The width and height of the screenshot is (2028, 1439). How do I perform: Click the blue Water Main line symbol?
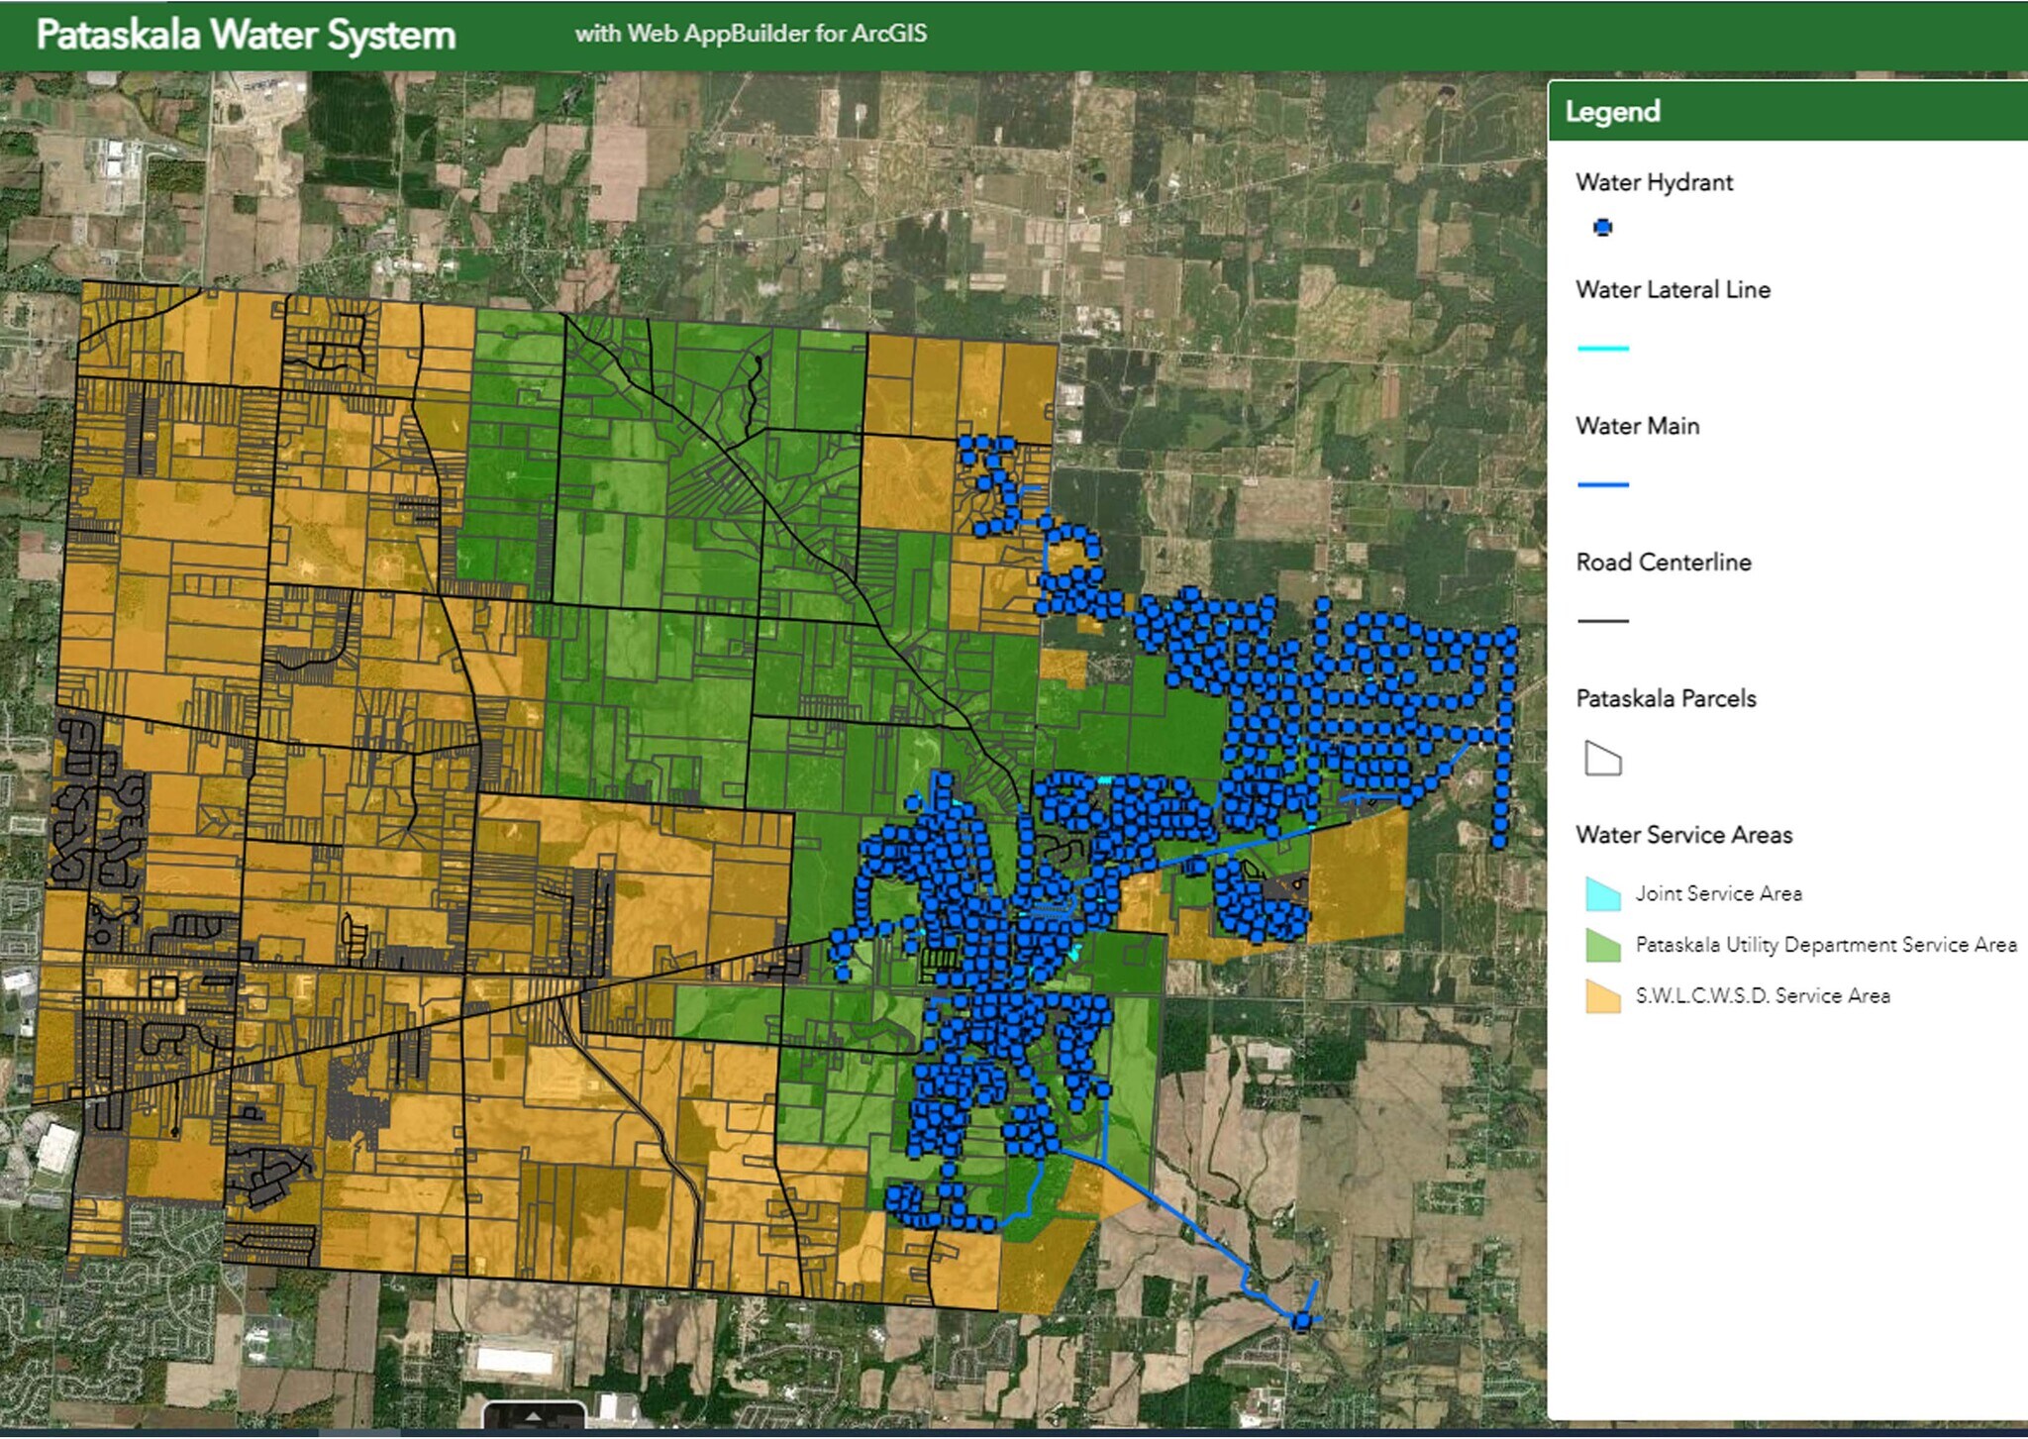pyautogui.click(x=1602, y=484)
